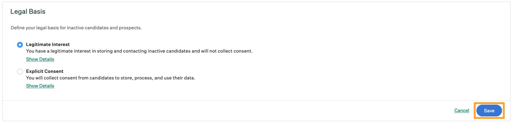513x123 pixels.
Task: Click the blue Save button
Action: pos(489,111)
